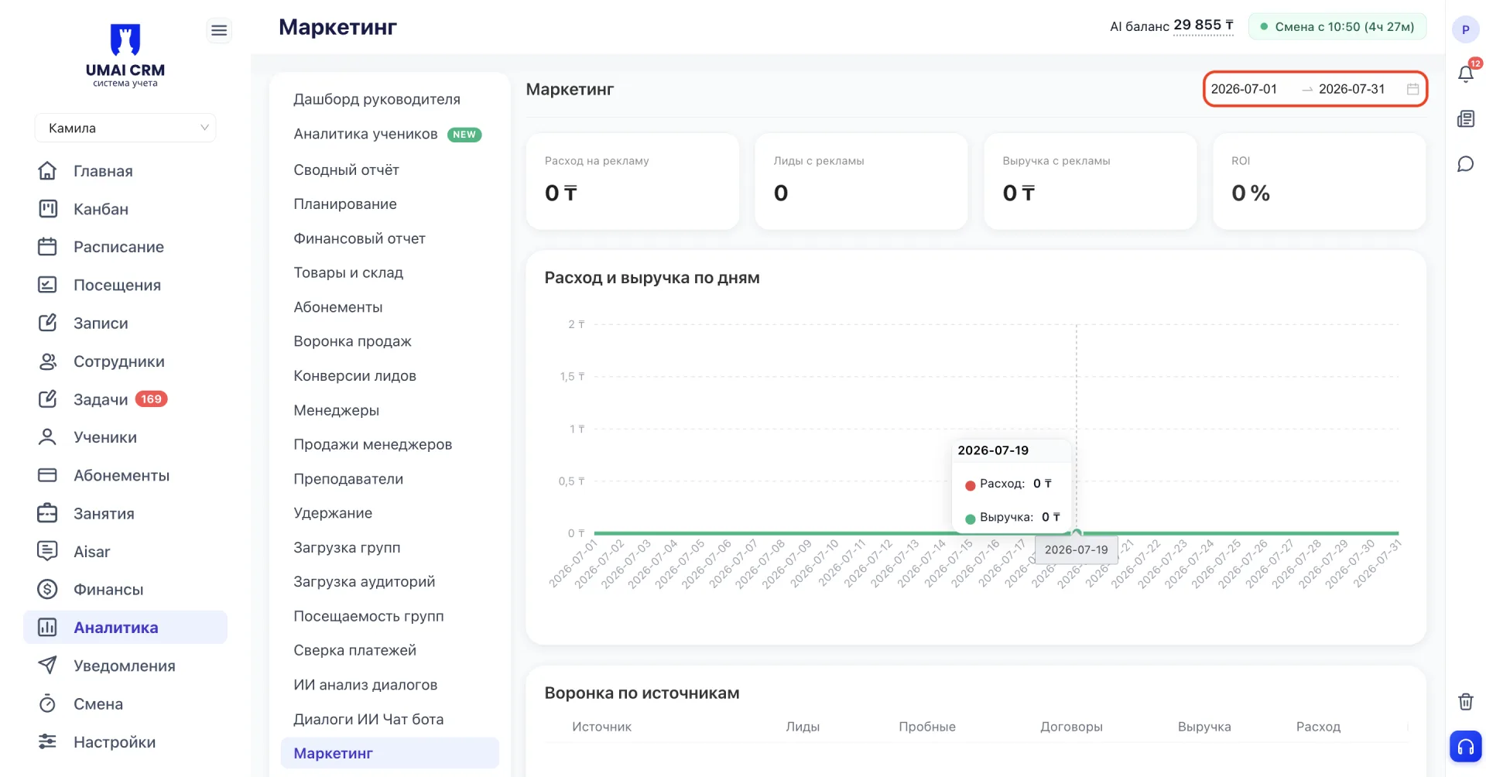1486x777 pixels.
Task: Select Финансовый отчет in analytics menu
Action: point(359,238)
